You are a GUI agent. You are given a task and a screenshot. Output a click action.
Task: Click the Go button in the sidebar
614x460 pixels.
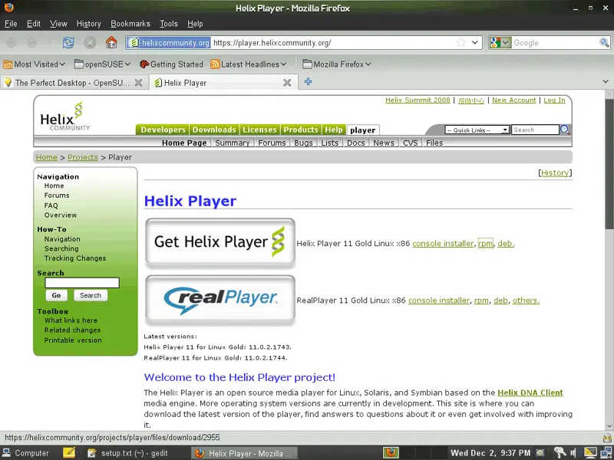click(56, 295)
